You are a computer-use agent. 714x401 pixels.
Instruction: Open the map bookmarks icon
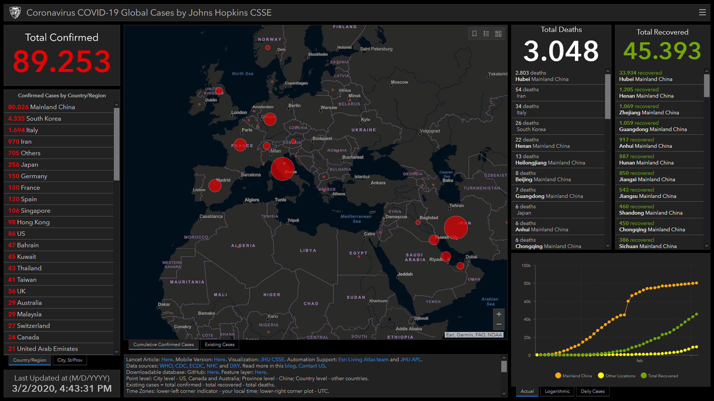coord(475,34)
